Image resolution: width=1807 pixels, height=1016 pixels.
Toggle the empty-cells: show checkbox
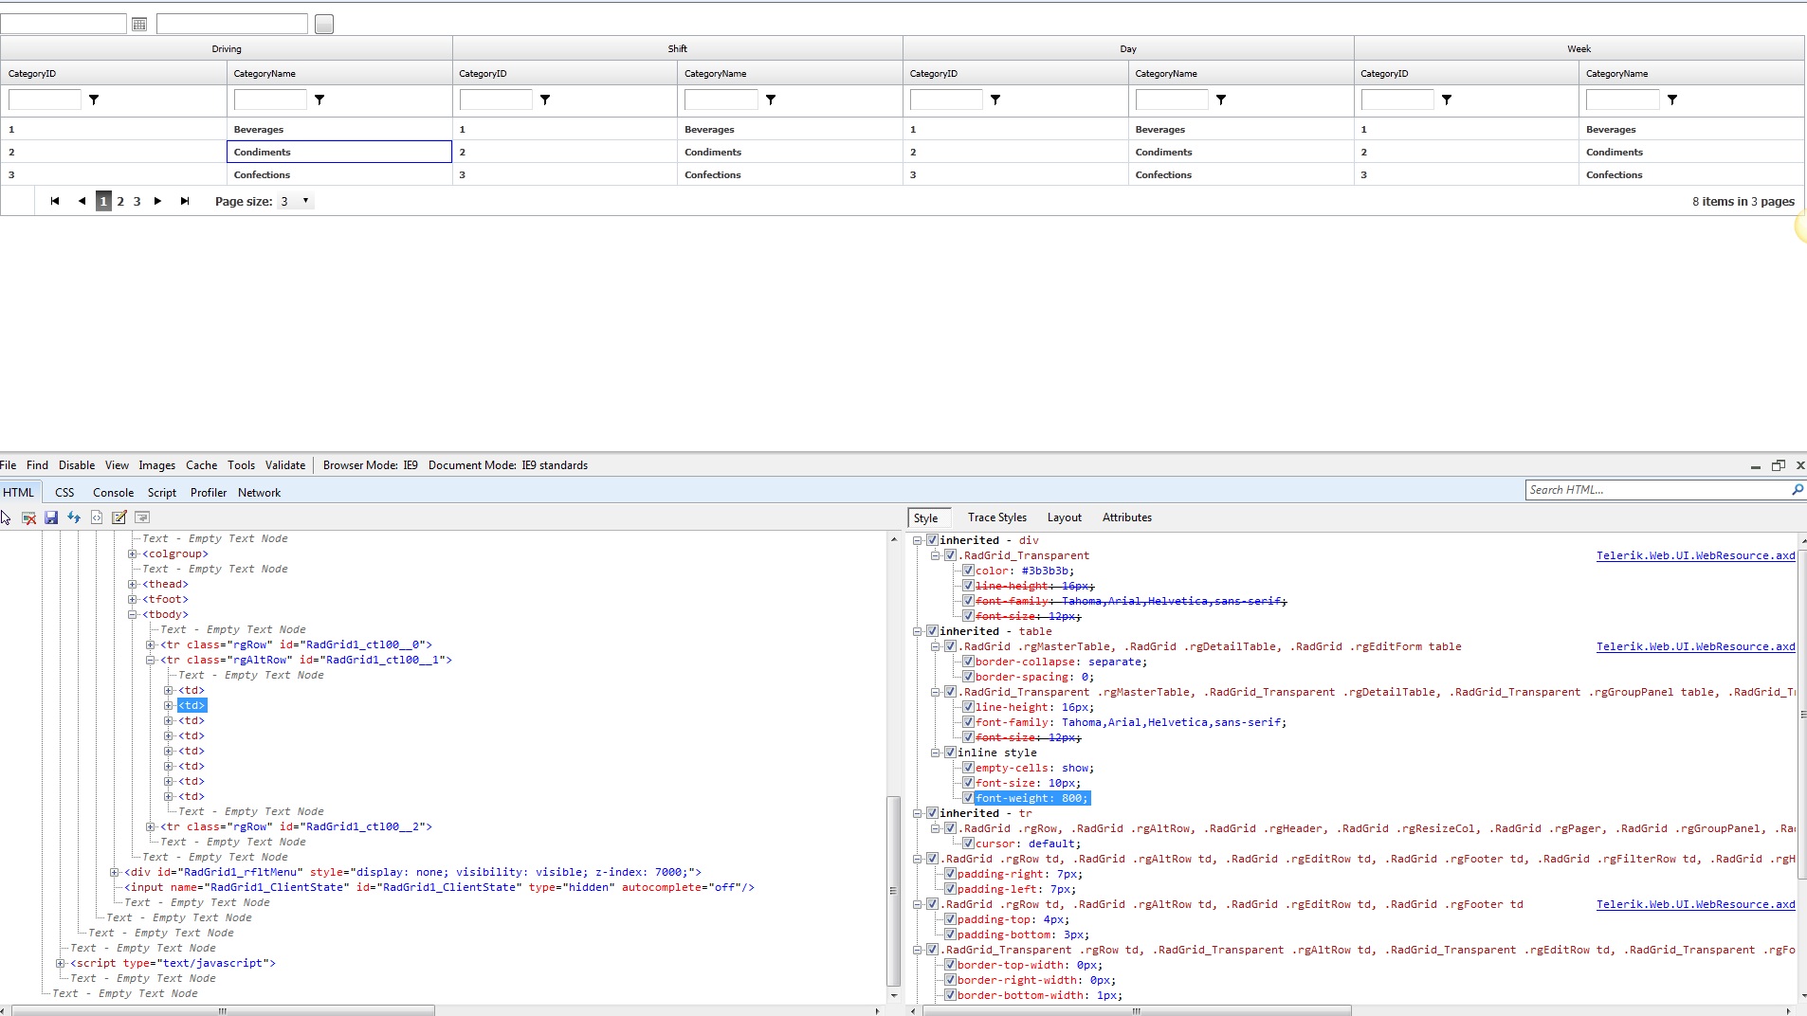pyautogui.click(x=968, y=768)
